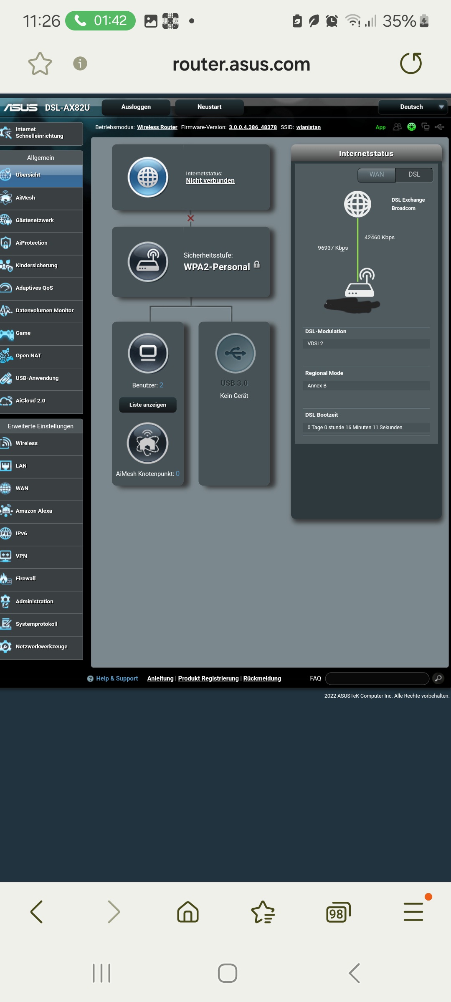The width and height of the screenshot is (451, 1002).
Task: Click the green internet status globe icon
Action: [x=411, y=127]
